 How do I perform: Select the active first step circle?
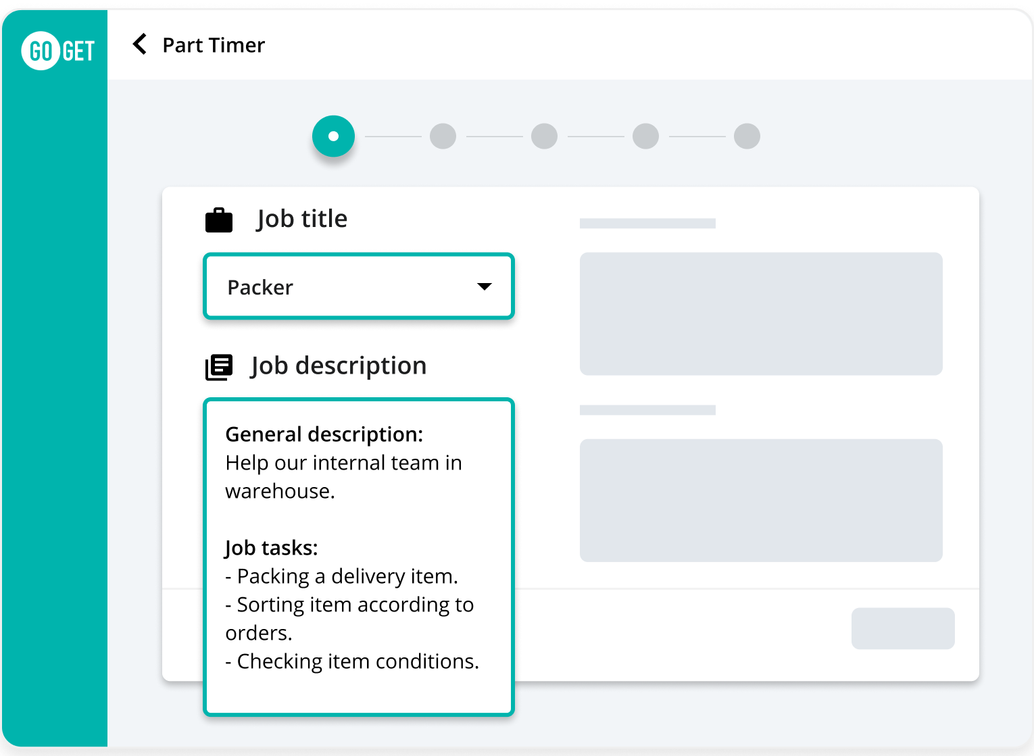tap(333, 136)
